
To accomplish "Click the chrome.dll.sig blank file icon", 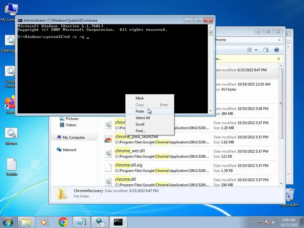I will pyautogui.click(x=108, y=168).
